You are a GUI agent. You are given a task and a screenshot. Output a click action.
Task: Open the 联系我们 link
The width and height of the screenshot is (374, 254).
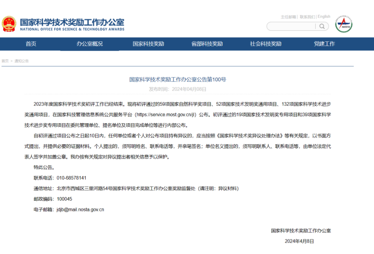point(307,17)
